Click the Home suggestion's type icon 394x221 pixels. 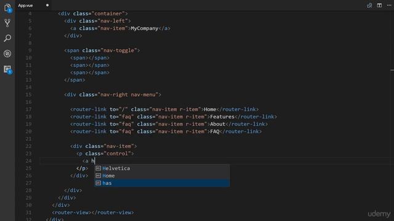click(98, 176)
